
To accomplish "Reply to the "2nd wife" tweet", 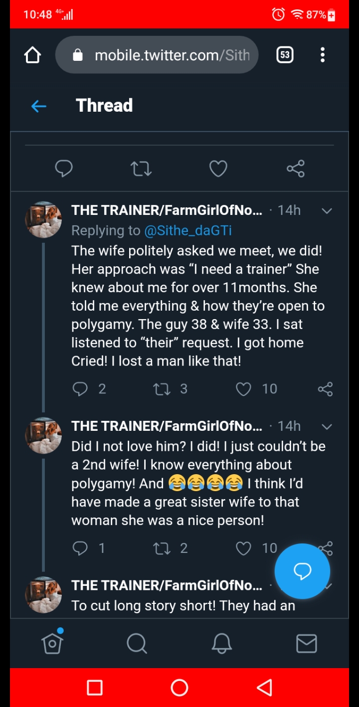I will [80, 548].
